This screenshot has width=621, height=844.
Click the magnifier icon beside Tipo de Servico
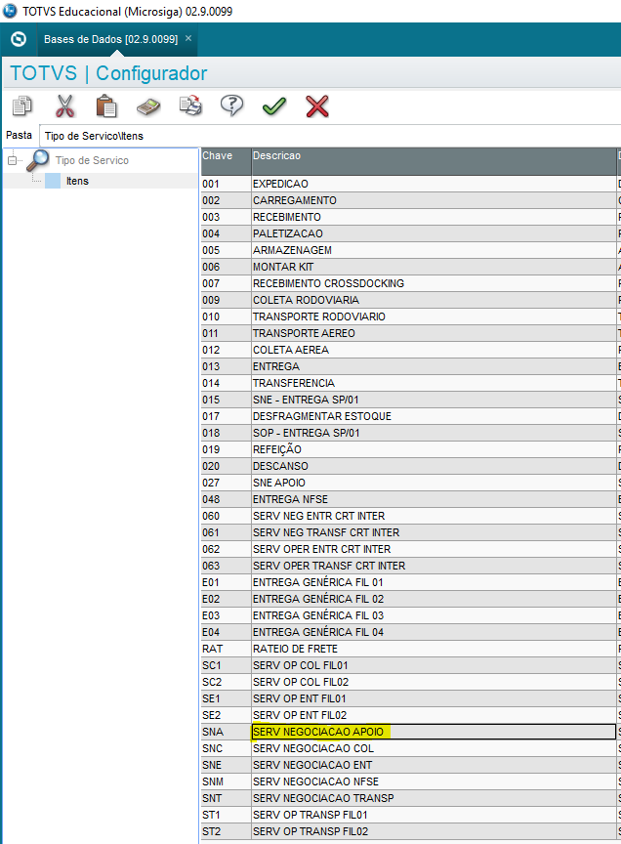tap(38, 160)
